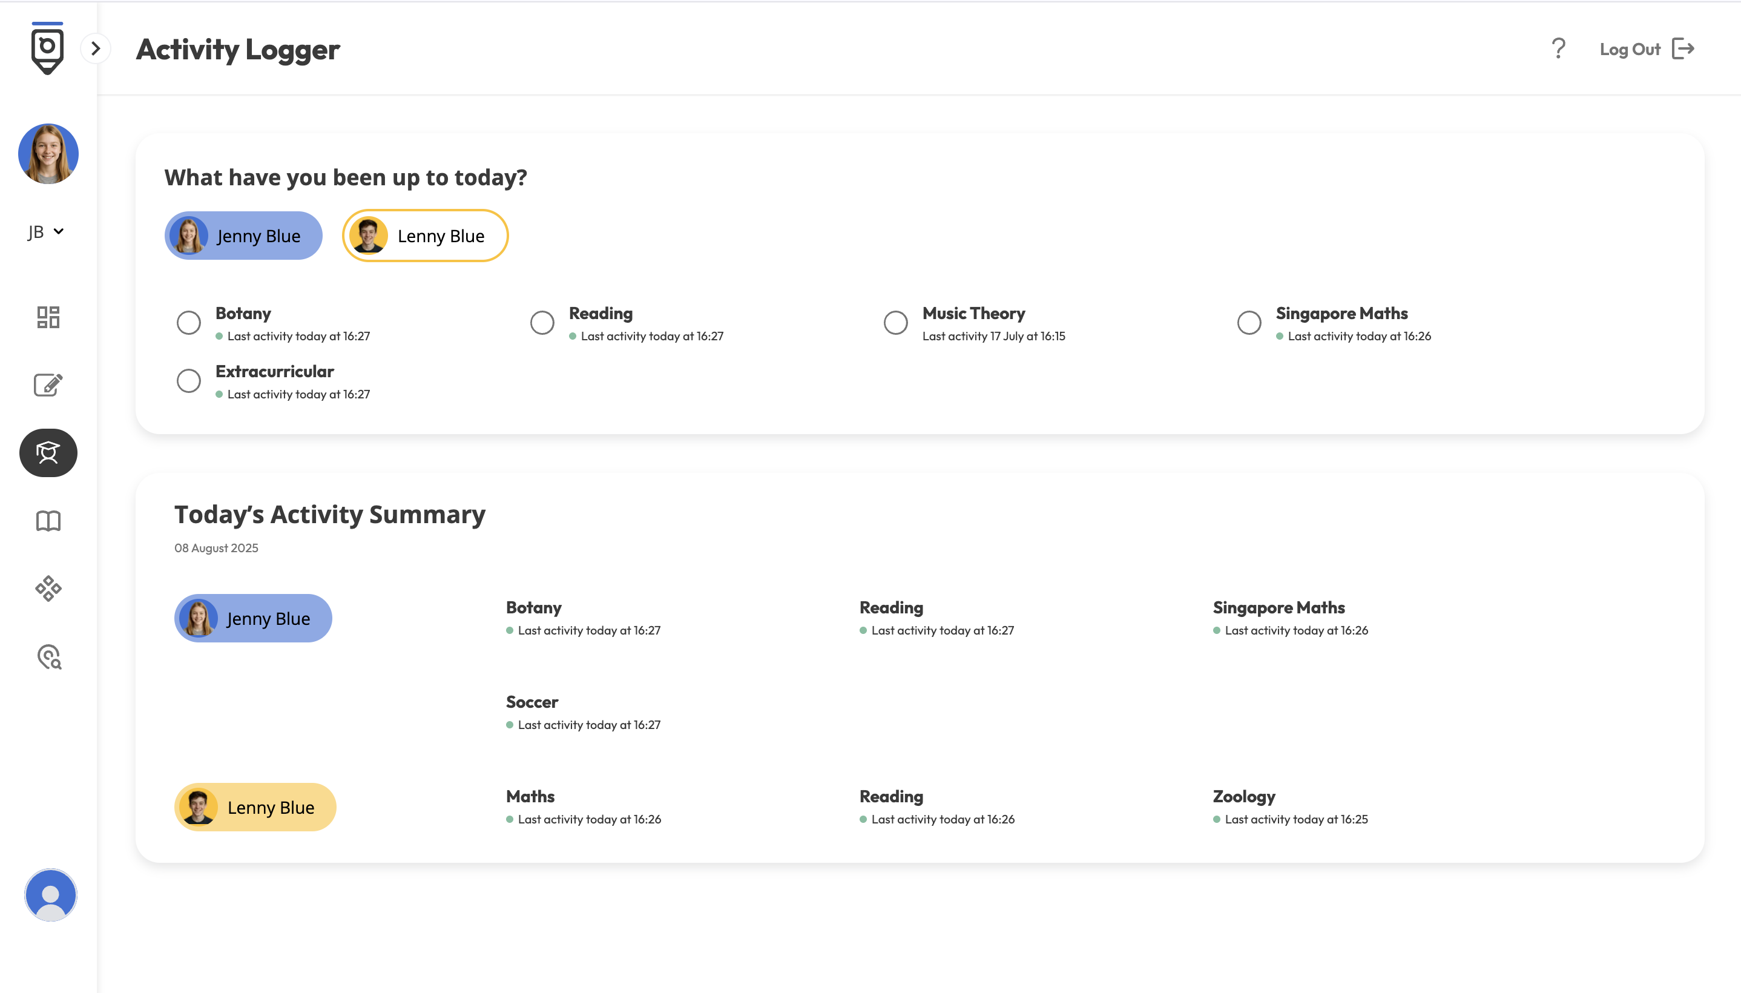
Task: Select the student graduation cap icon
Action: click(48, 453)
